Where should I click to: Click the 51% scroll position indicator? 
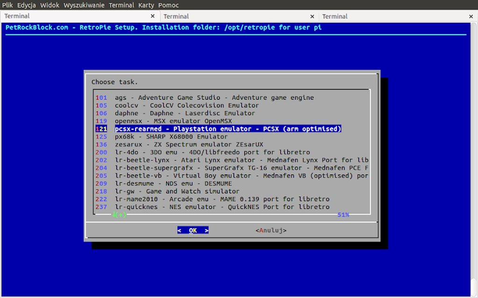coord(343,215)
